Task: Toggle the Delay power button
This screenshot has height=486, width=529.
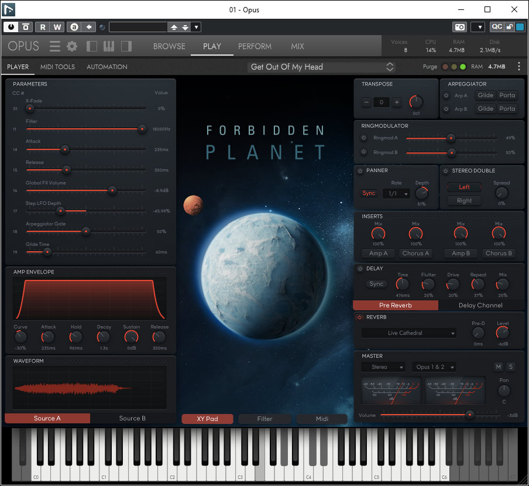Action: coord(360,269)
